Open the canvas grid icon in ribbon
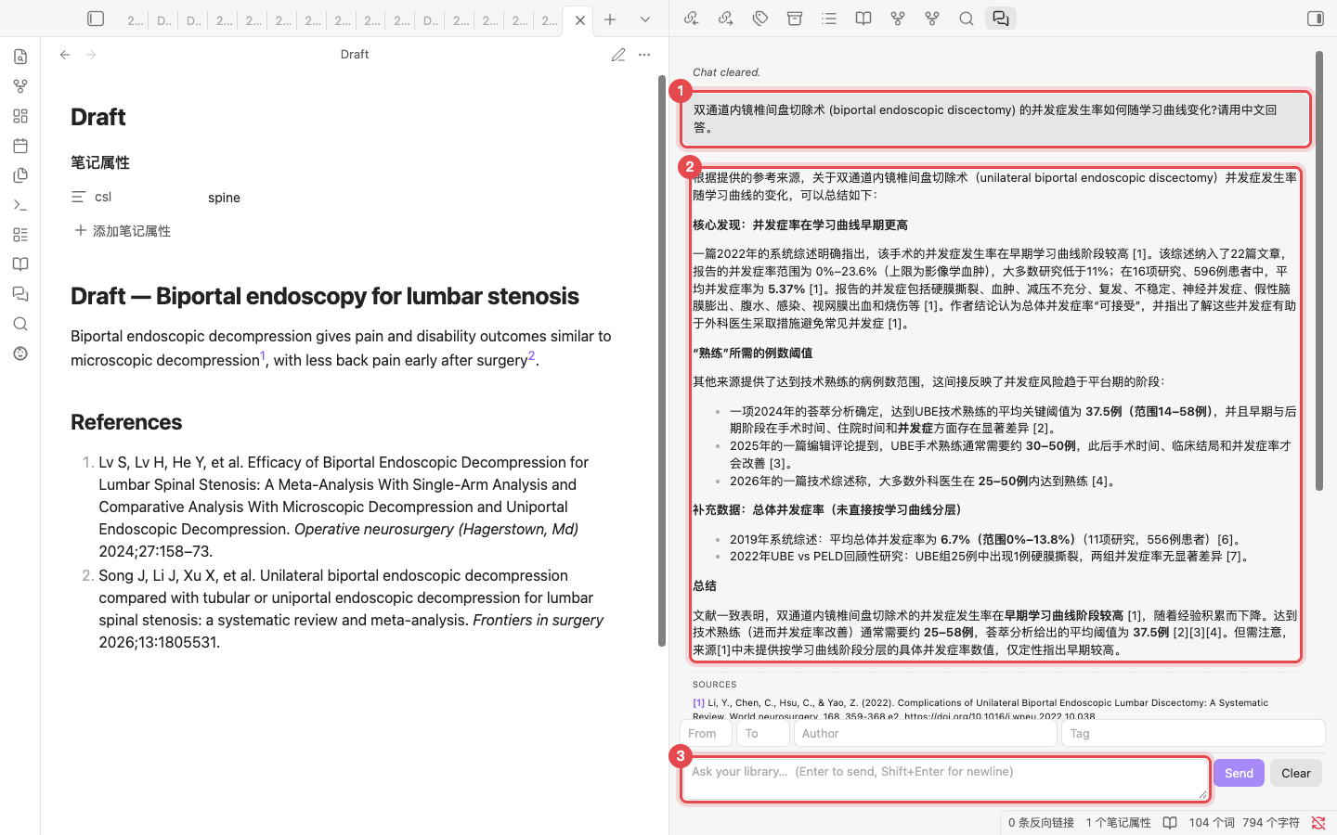The height and width of the screenshot is (835, 1337). coord(20,116)
